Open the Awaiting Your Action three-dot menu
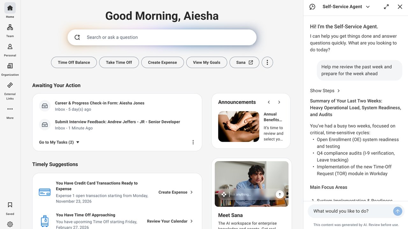This screenshot has width=408, height=229. pyautogui.click(x=193, y=142)
